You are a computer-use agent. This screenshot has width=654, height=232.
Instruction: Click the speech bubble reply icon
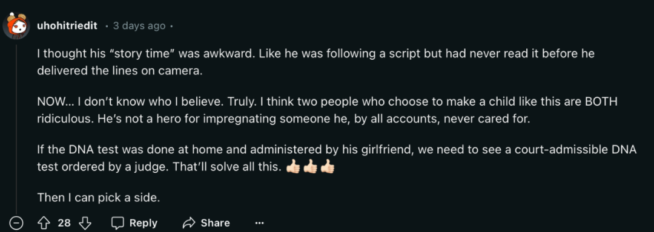[117, 223]
